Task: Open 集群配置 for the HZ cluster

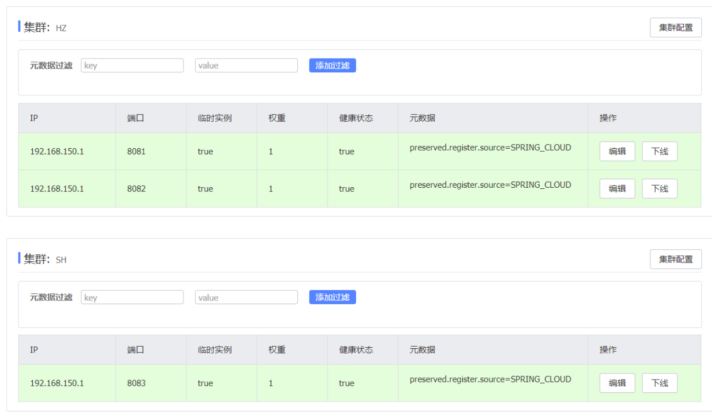Action: click(675, 28)
